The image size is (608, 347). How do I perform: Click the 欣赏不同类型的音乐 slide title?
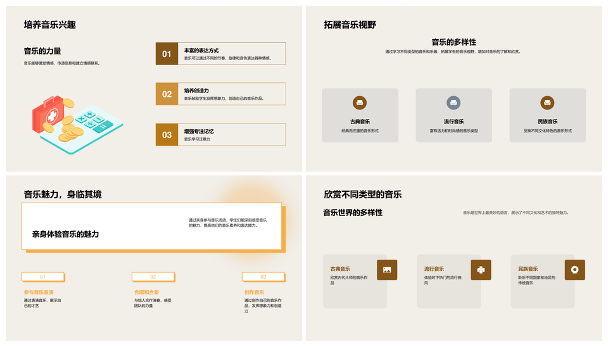click(362, 194)
